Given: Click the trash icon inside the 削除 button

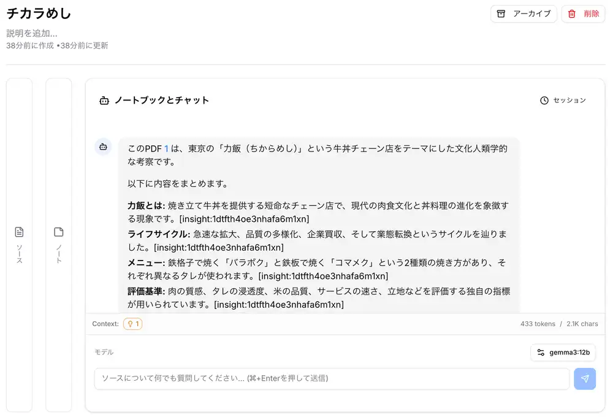Looking at the screenshot, I should point(573,13).
